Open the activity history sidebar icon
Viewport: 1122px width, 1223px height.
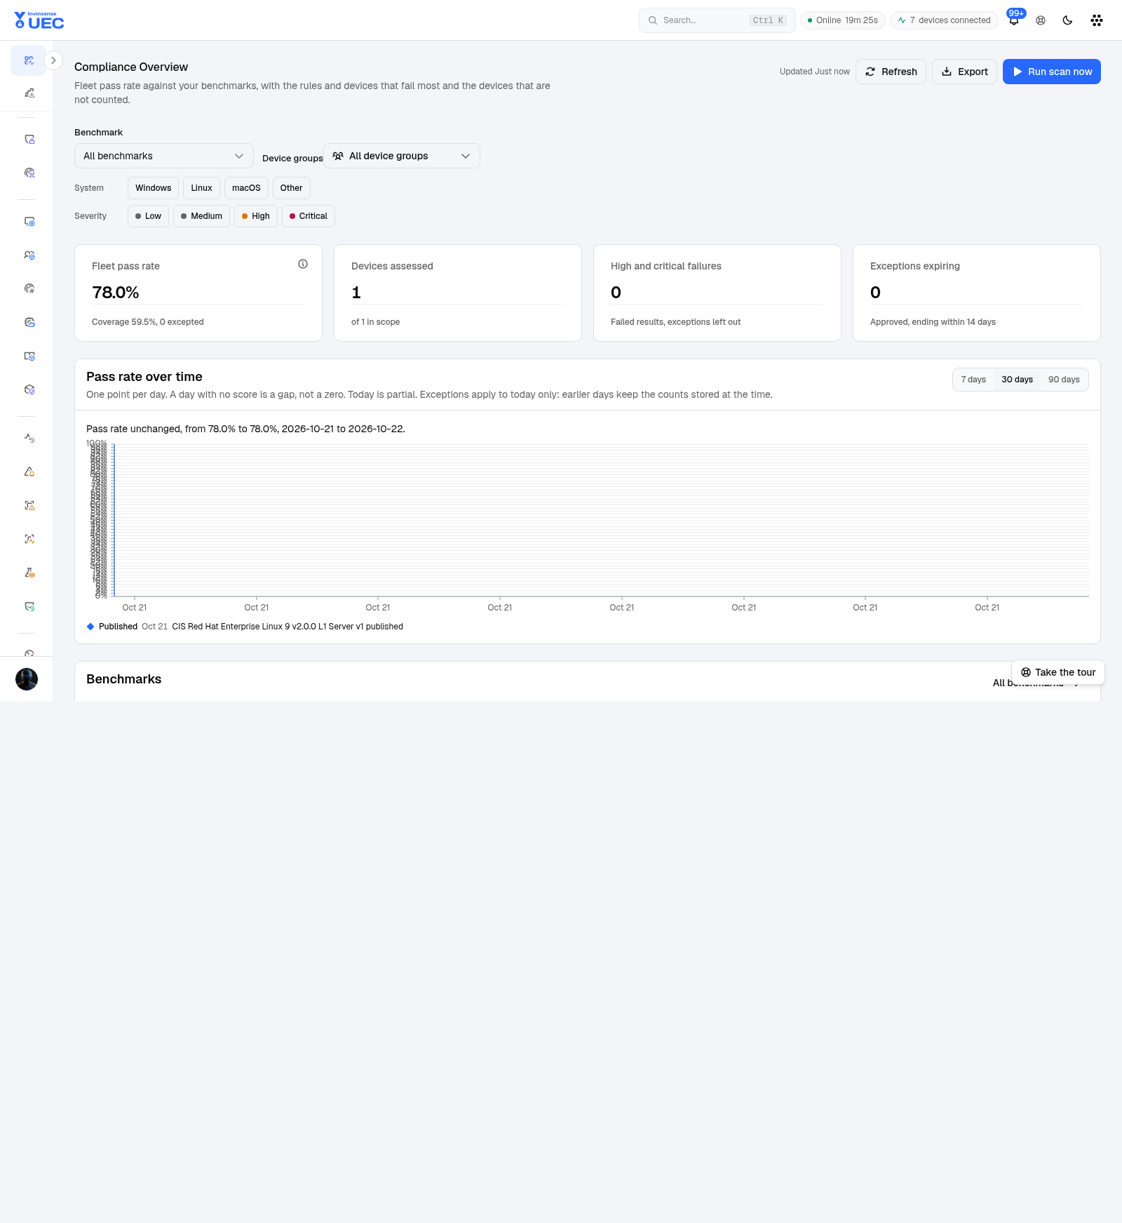[29, 438]
